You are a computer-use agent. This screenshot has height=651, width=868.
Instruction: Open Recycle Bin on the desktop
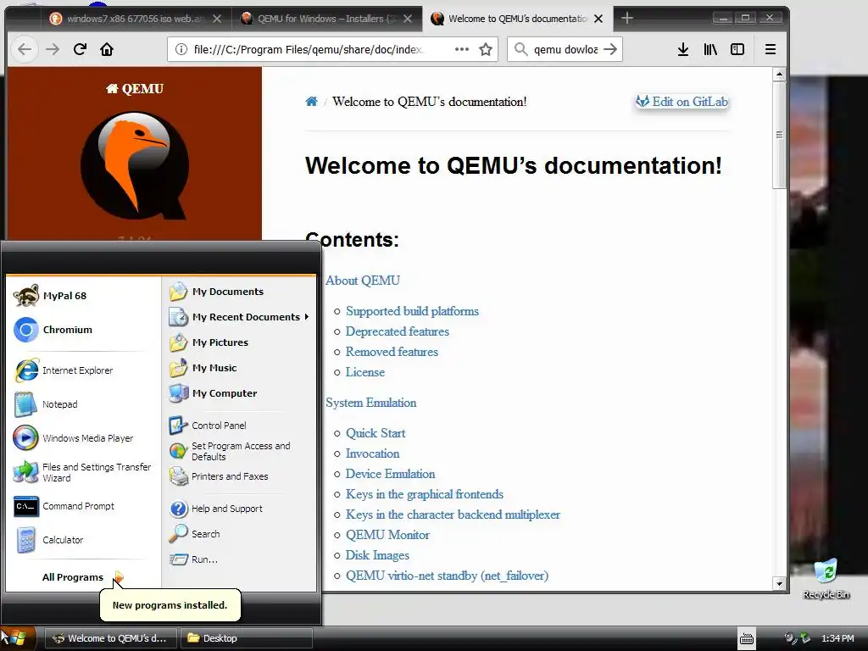point(826,578)
